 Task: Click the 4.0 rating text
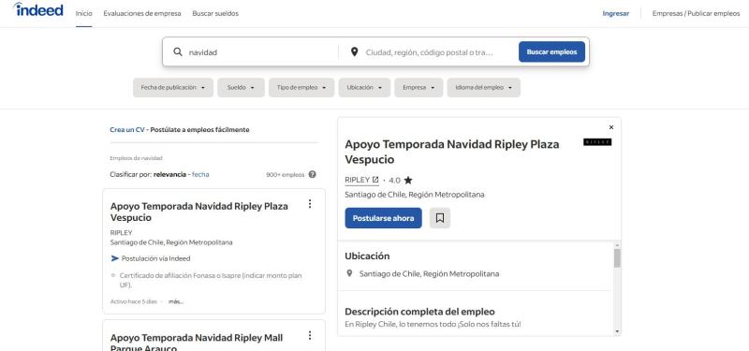[x=394, y=180]
